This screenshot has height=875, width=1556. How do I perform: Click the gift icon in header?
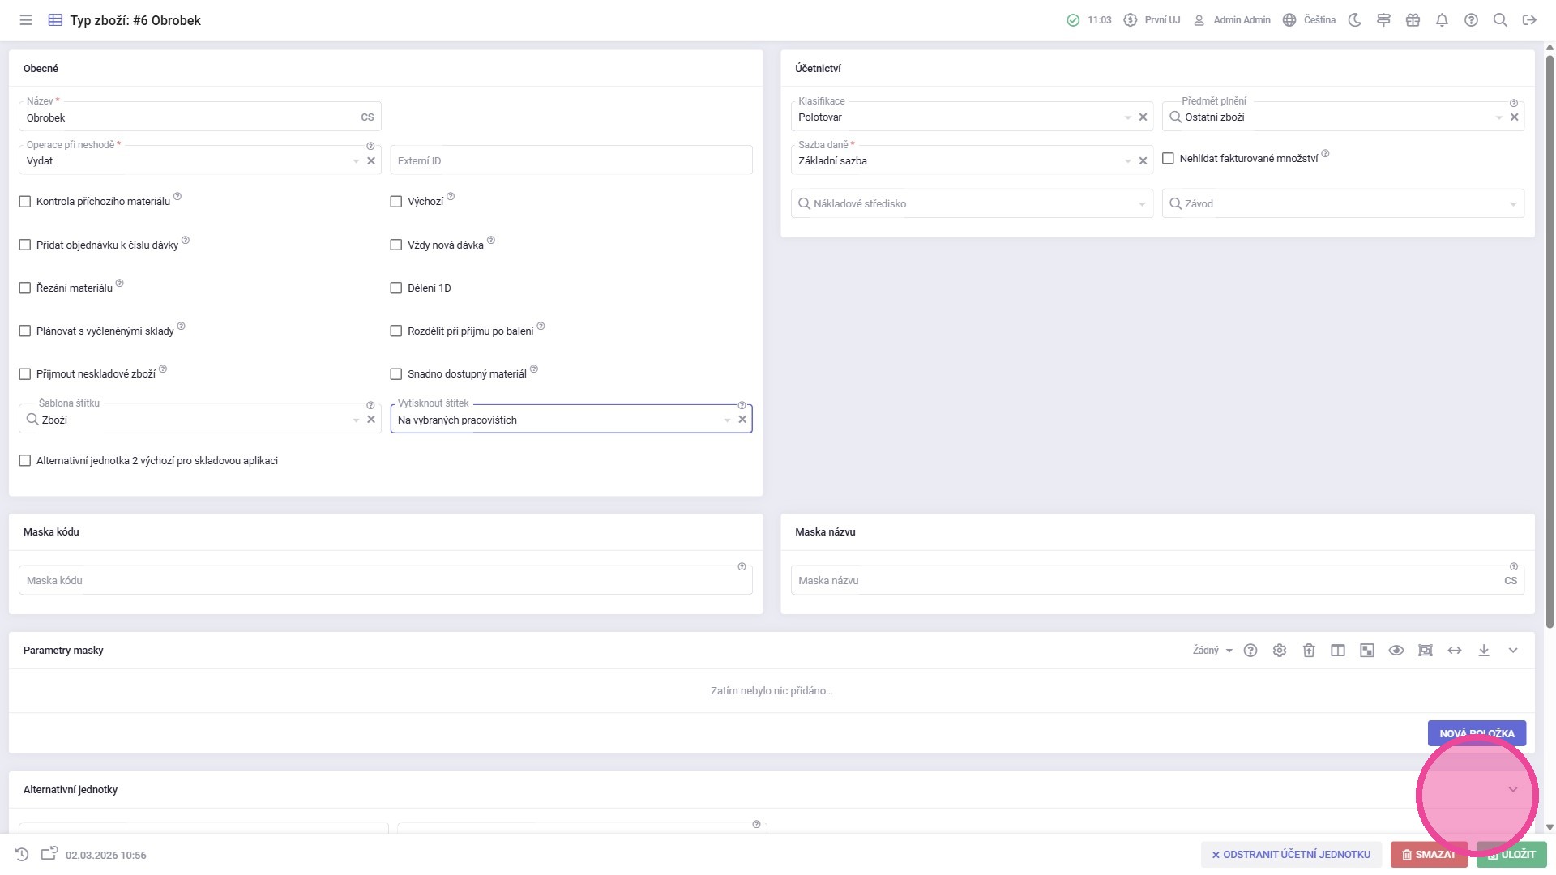[1413, 20]
